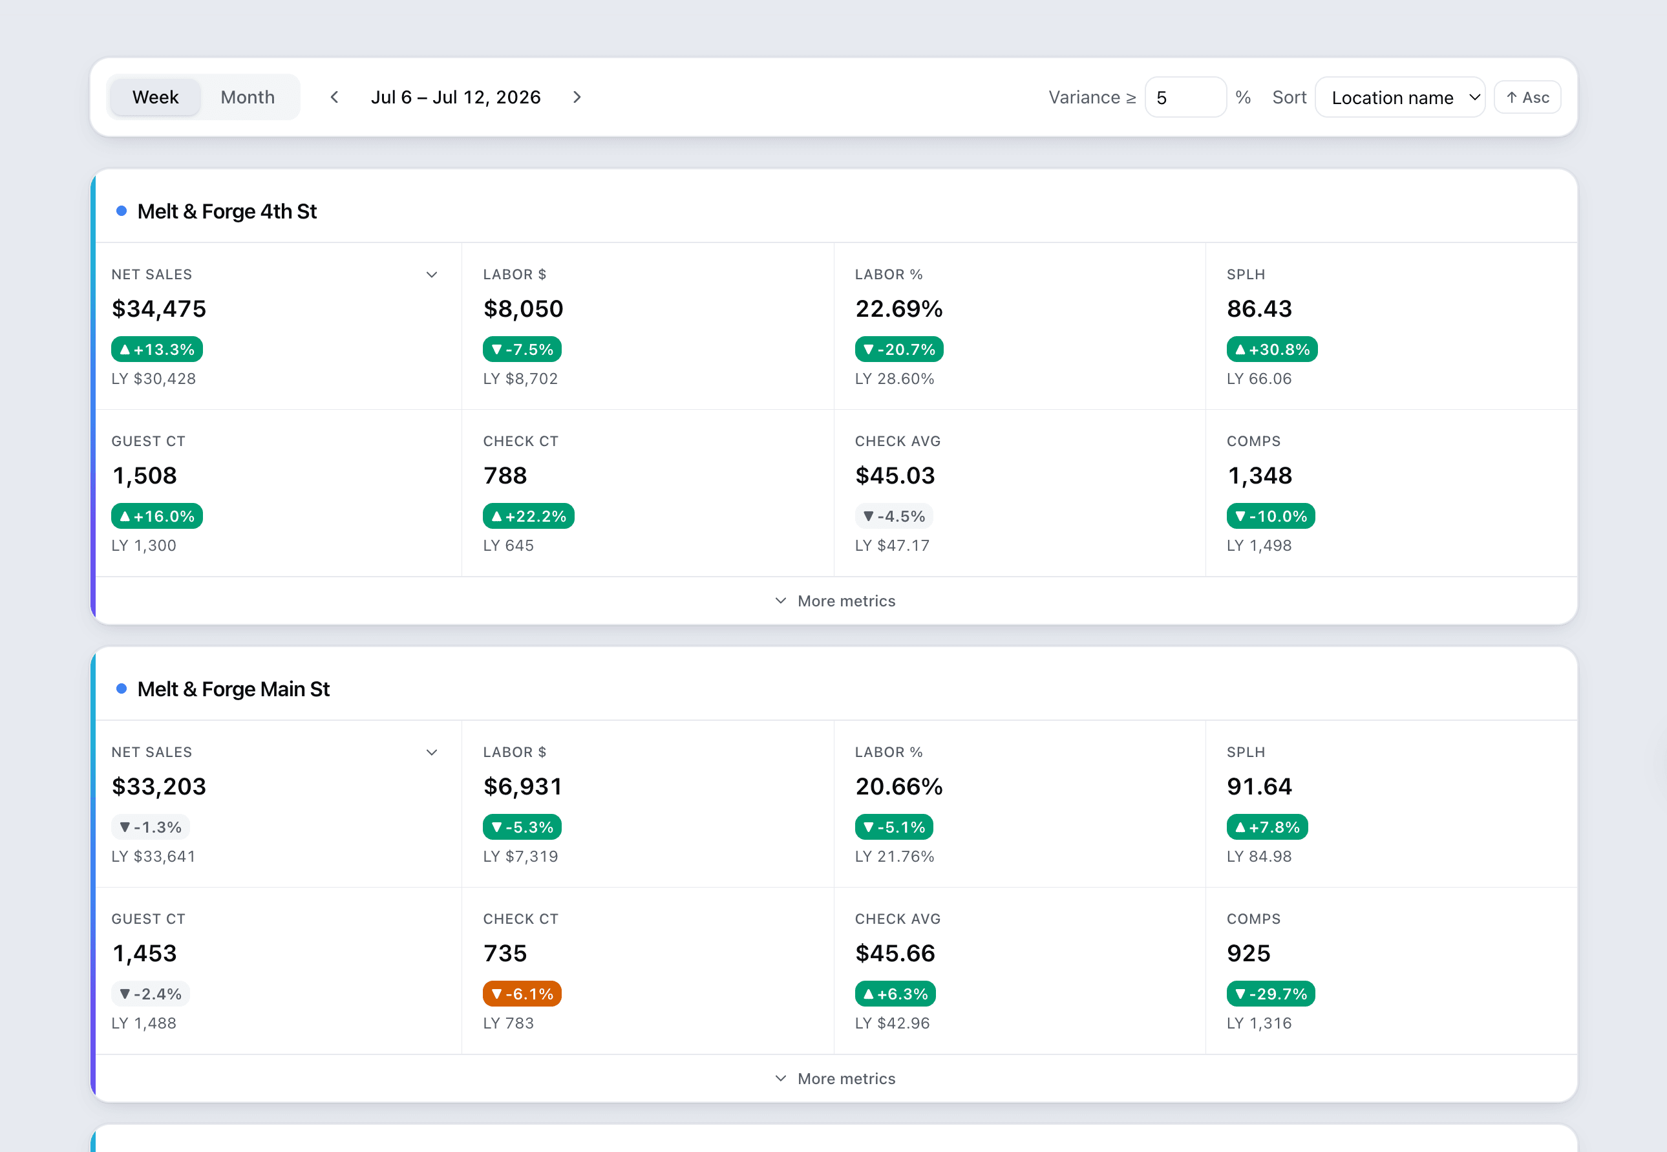Click the -5.3% labor dollar badge
1667x1152 pixels.
pos(522,827)
